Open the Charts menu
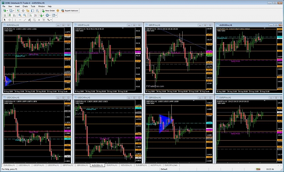The width and height of the screenshot is (284, 172). point(25,6)
